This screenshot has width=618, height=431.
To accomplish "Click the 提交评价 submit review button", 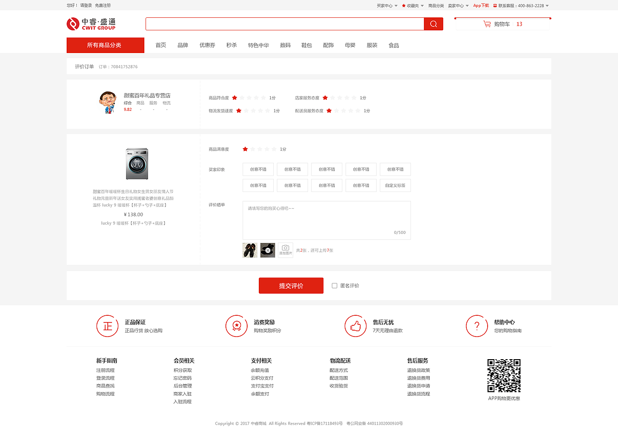I will [x=291, y=285].
